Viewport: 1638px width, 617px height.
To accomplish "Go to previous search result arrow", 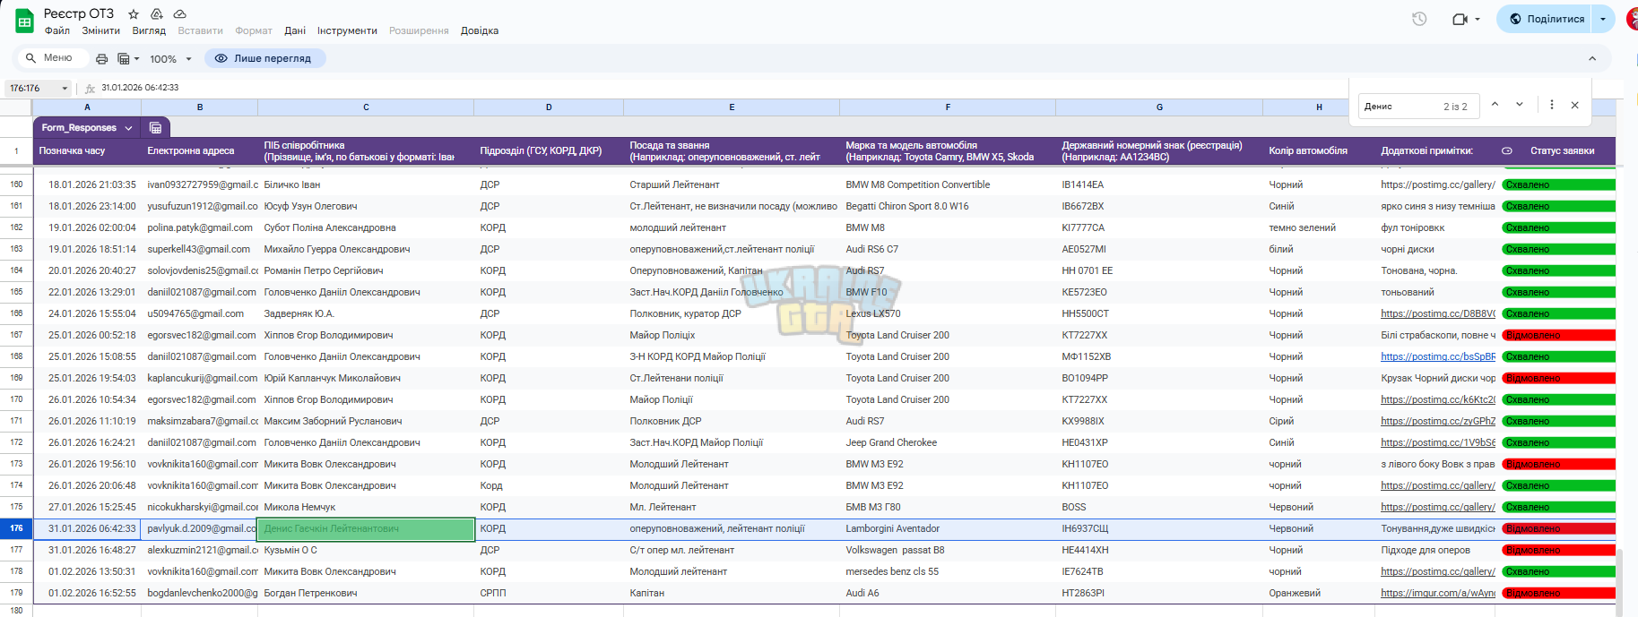I will click(1495, 105).
